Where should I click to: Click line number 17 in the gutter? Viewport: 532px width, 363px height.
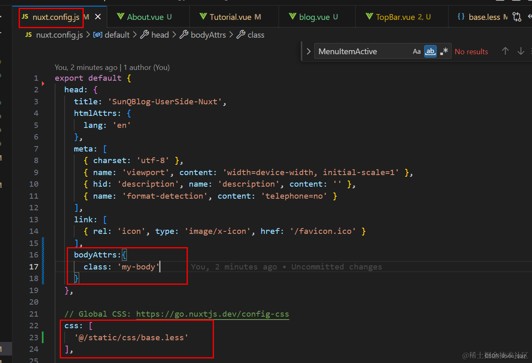pyautogui.click(x=34, y=267)
